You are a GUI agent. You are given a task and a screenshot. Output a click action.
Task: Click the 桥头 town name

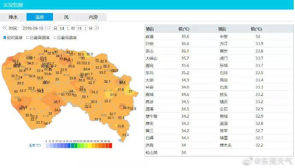tap(224, 95)
